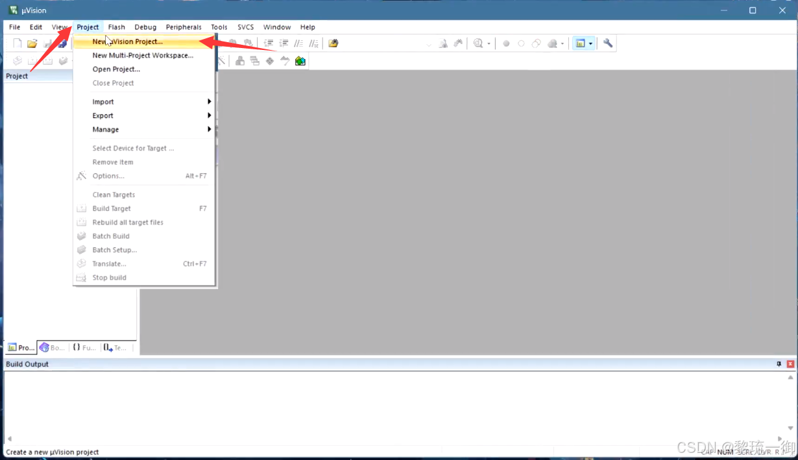Click Remove Item menu entry

pyautogui.click(x=144, y=162)
